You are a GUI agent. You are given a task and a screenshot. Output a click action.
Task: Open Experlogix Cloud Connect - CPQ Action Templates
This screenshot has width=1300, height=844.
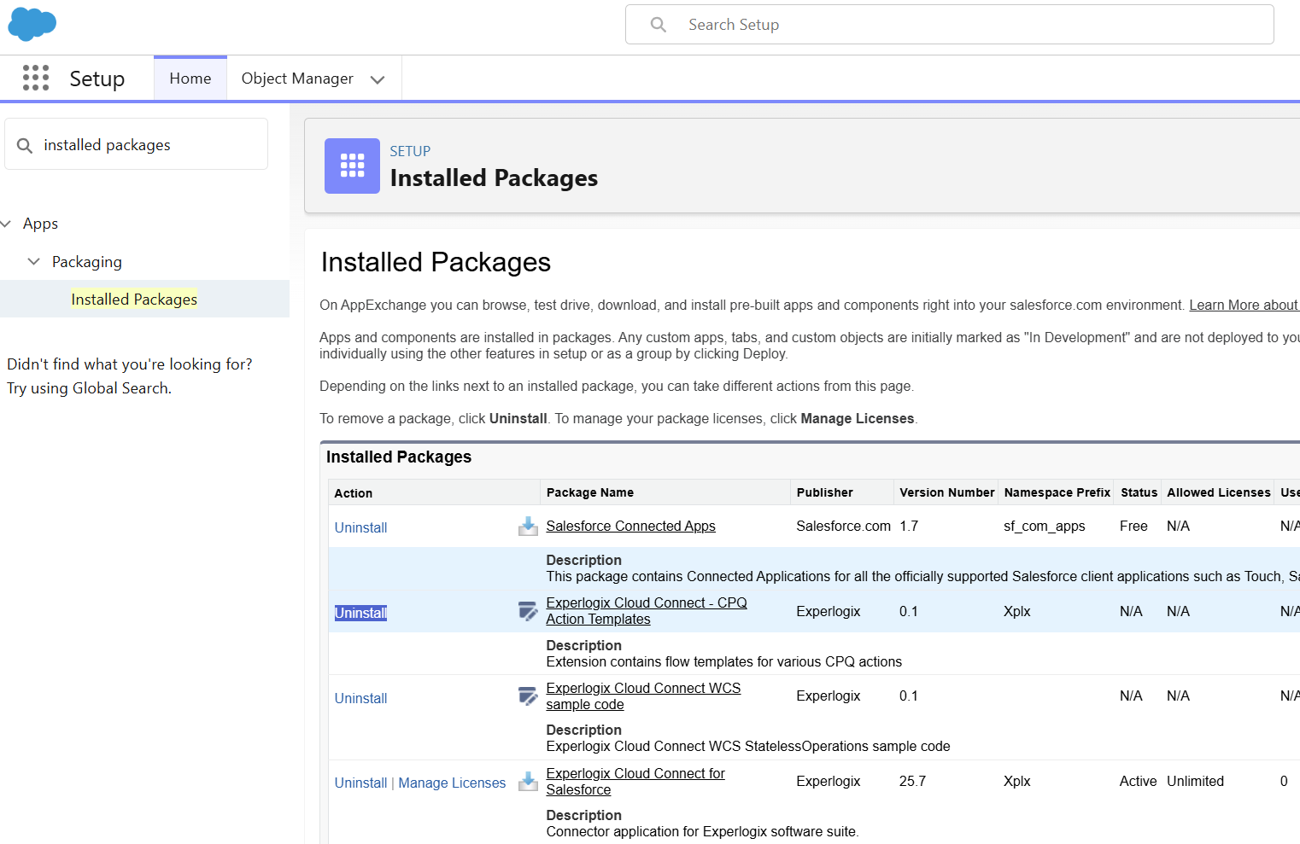click(647, 611)
